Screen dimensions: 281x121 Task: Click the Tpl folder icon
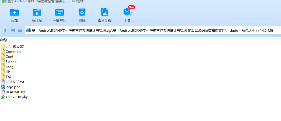(x=3, y=77)
